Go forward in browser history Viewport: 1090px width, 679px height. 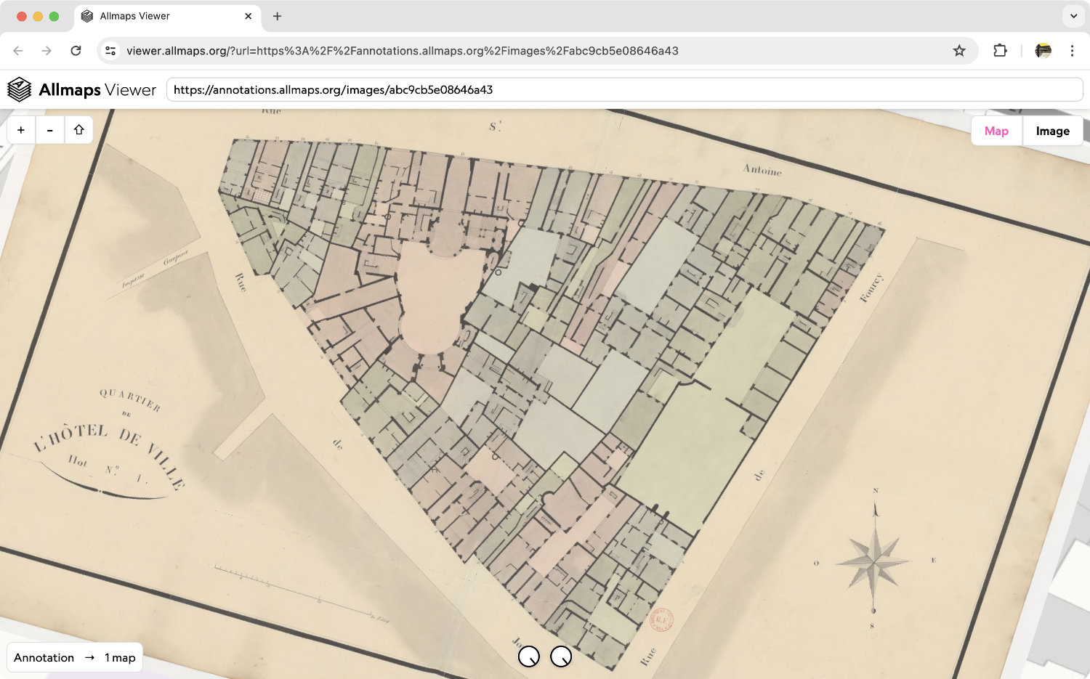(47, 51)
